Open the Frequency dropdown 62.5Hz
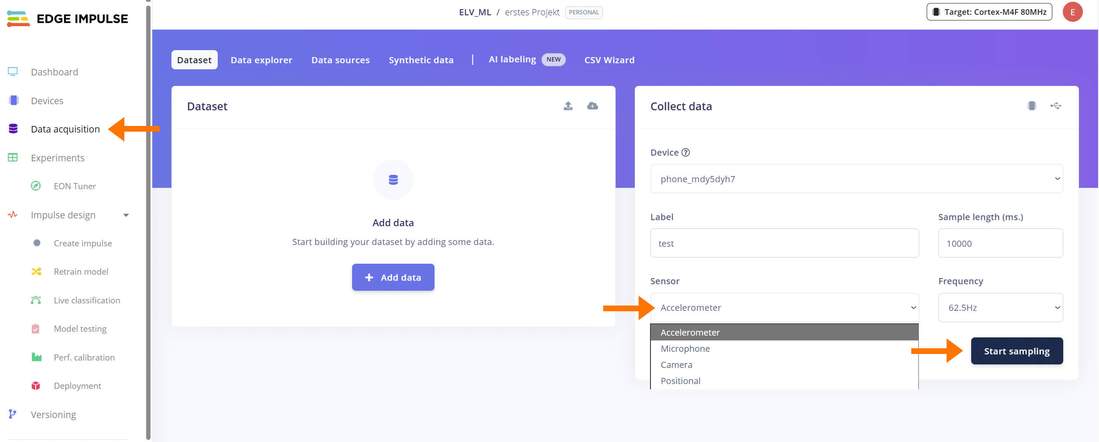The height and width of the screenshot is (442, 1099). click(x=1000, y=307)
